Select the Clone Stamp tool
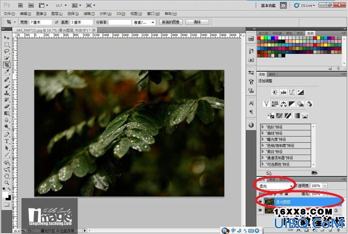The width and height of the screenshot is (348, 234). pyautogui.click(x=7, y=92)
